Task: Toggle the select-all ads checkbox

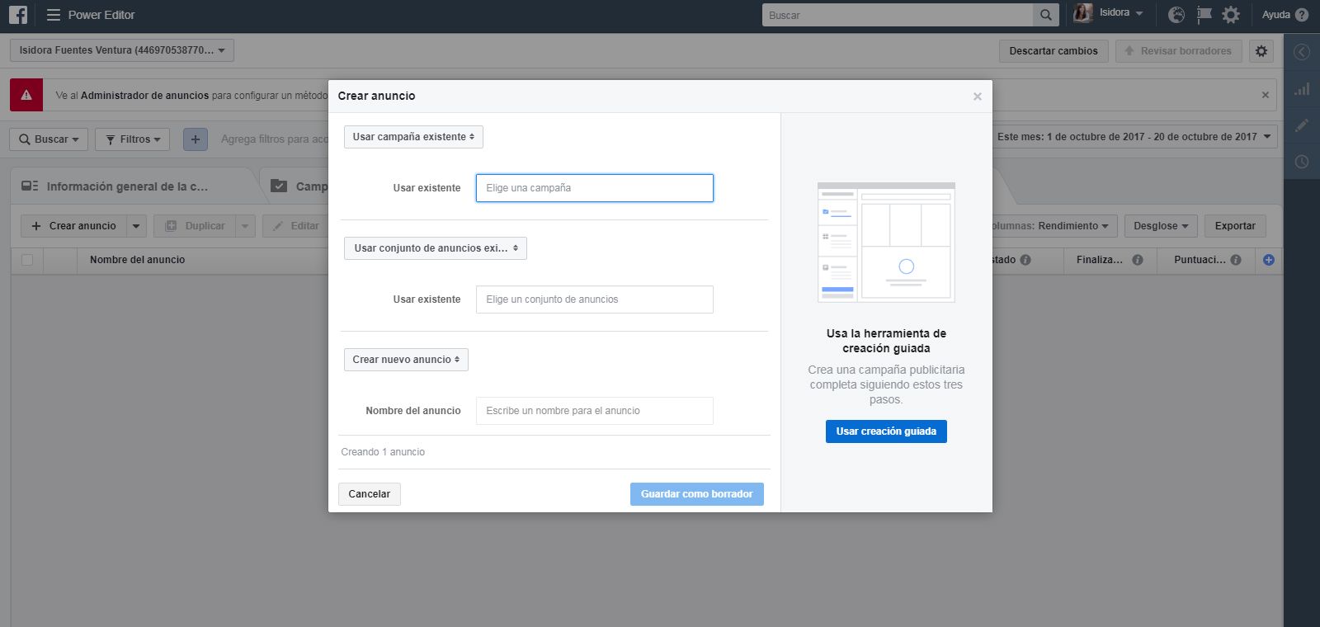Action: 27,260
